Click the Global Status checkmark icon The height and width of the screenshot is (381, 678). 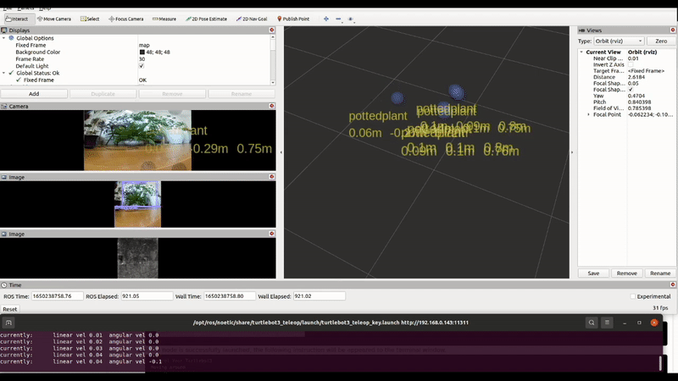(11, 73)
